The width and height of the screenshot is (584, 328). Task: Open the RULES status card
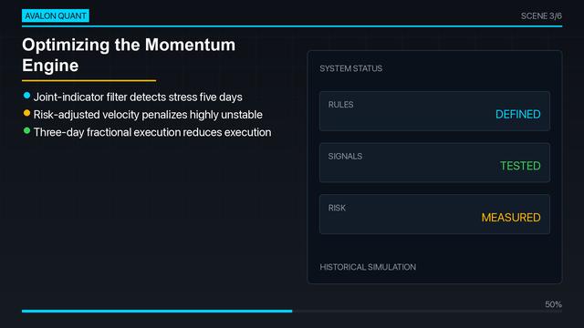[x=434, y=111]
